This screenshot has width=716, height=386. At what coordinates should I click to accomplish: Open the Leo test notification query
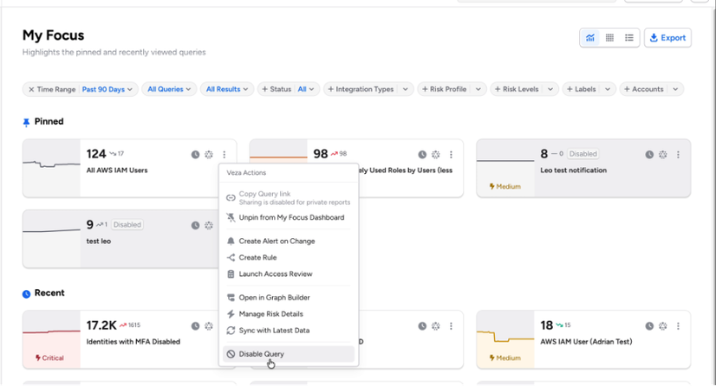(574, 170)
